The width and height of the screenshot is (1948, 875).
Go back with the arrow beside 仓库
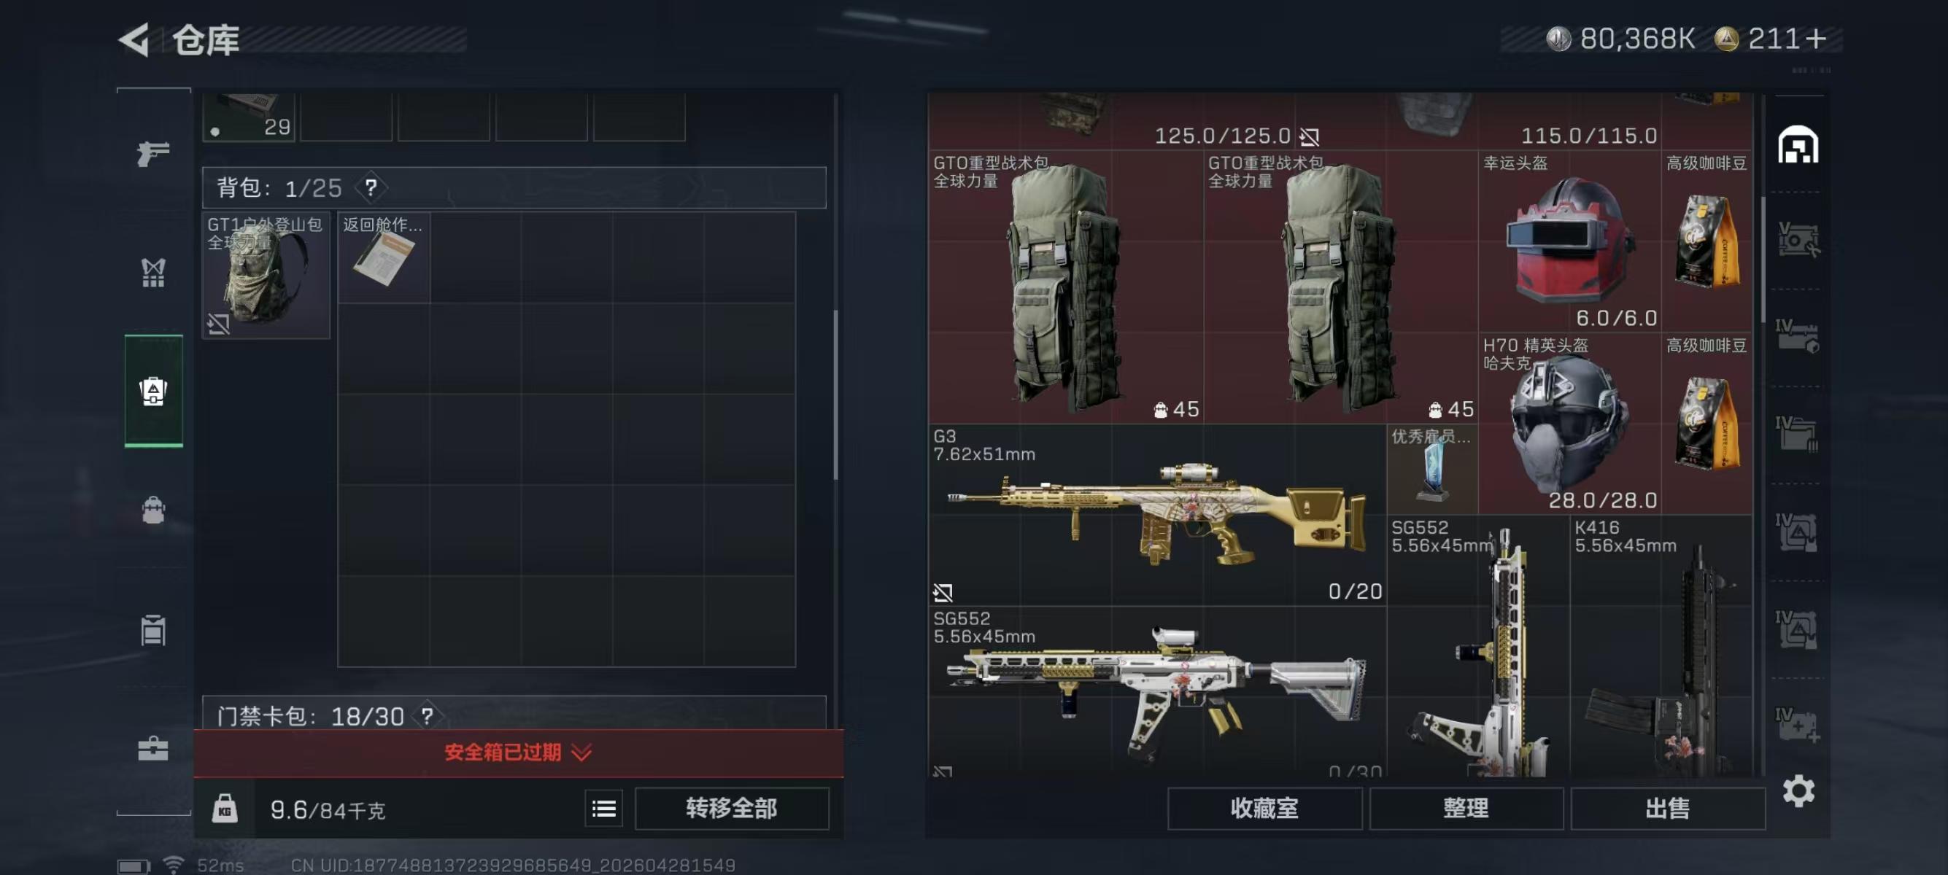click(134, 39)
